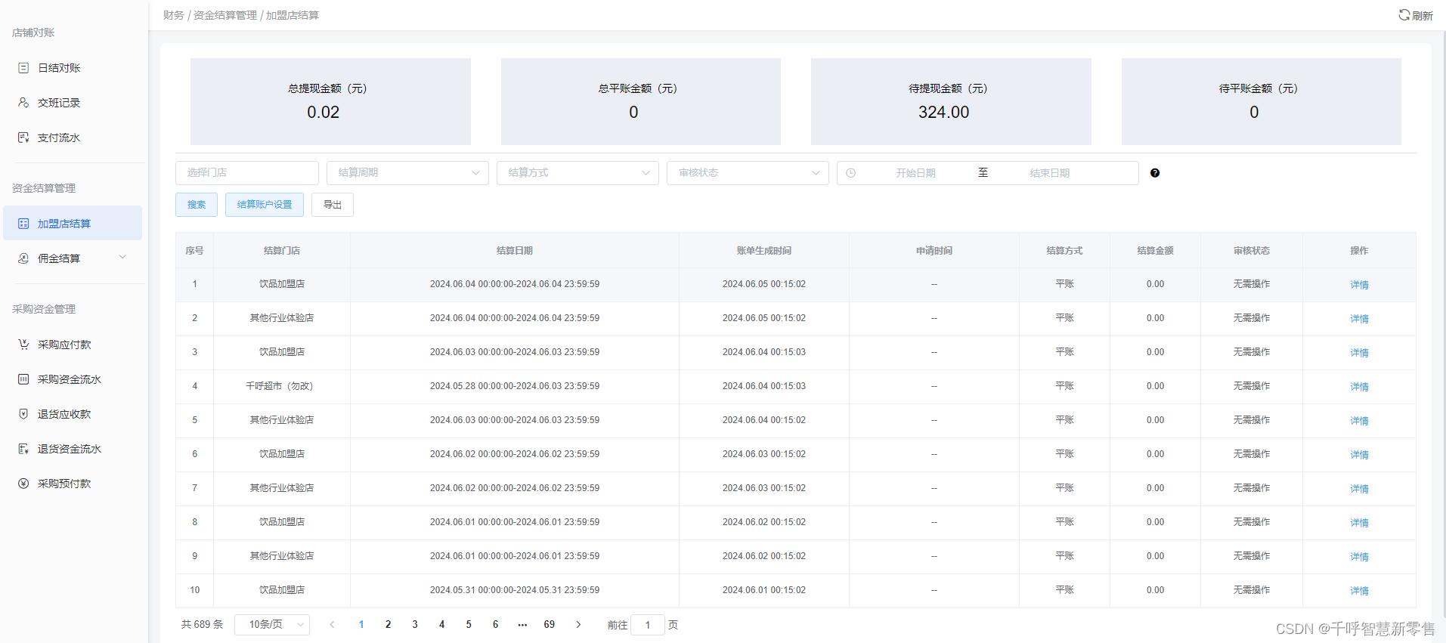Click 千呼超市（勿改）store cell
The image size is (1446, 643).
click(x=282, y=386)
